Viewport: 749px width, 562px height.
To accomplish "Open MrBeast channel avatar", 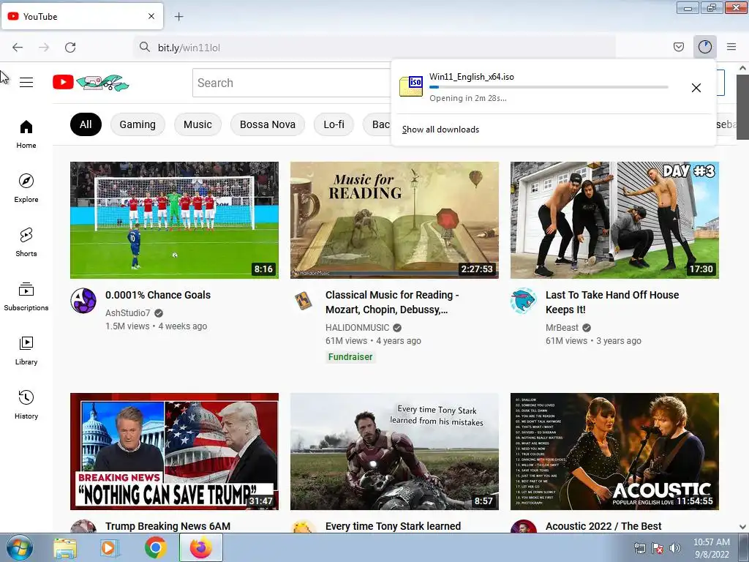I will pyautogui.click(x=524, y=301).
